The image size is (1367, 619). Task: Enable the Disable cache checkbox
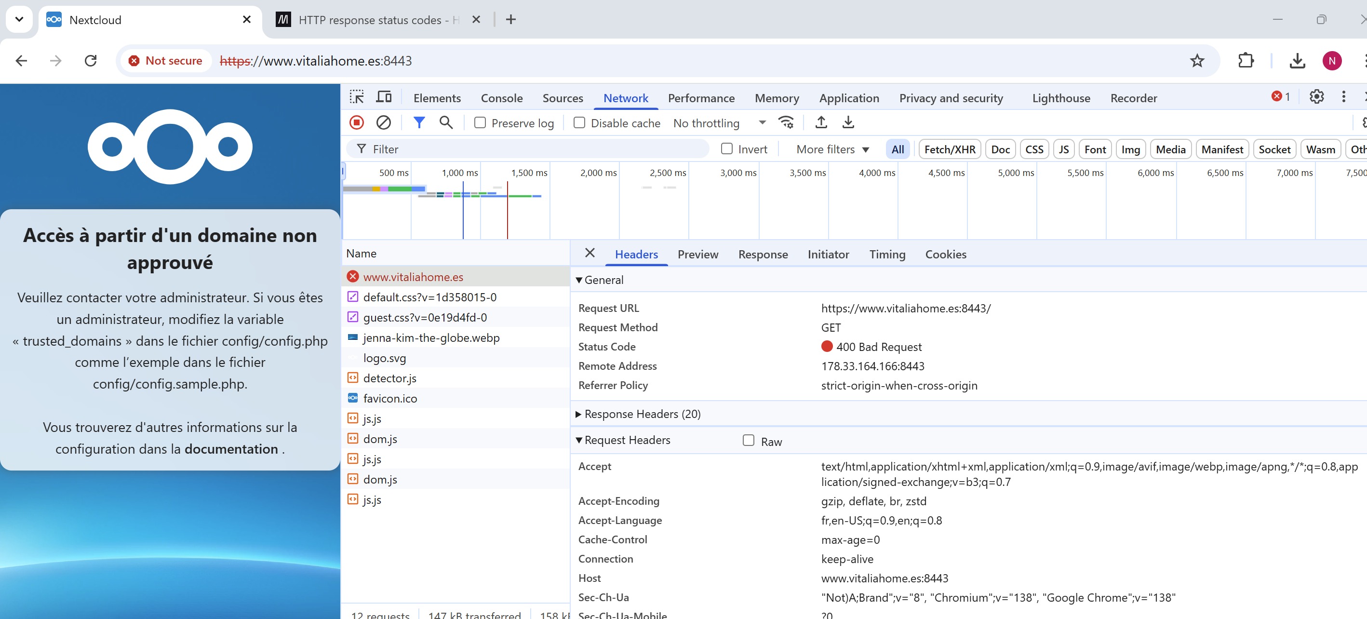[x=579, y=122]
